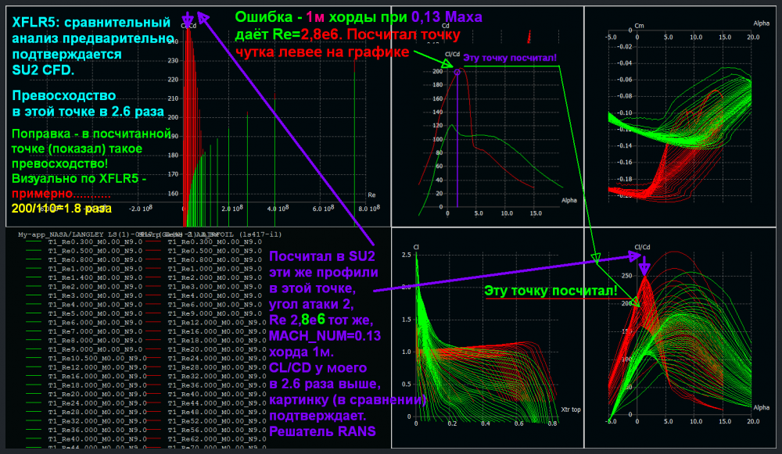The image size is (782, 454).
Task: Click red-curve legend entry T1_Re44.000_M0.00_N9.0
Action: 217,403
